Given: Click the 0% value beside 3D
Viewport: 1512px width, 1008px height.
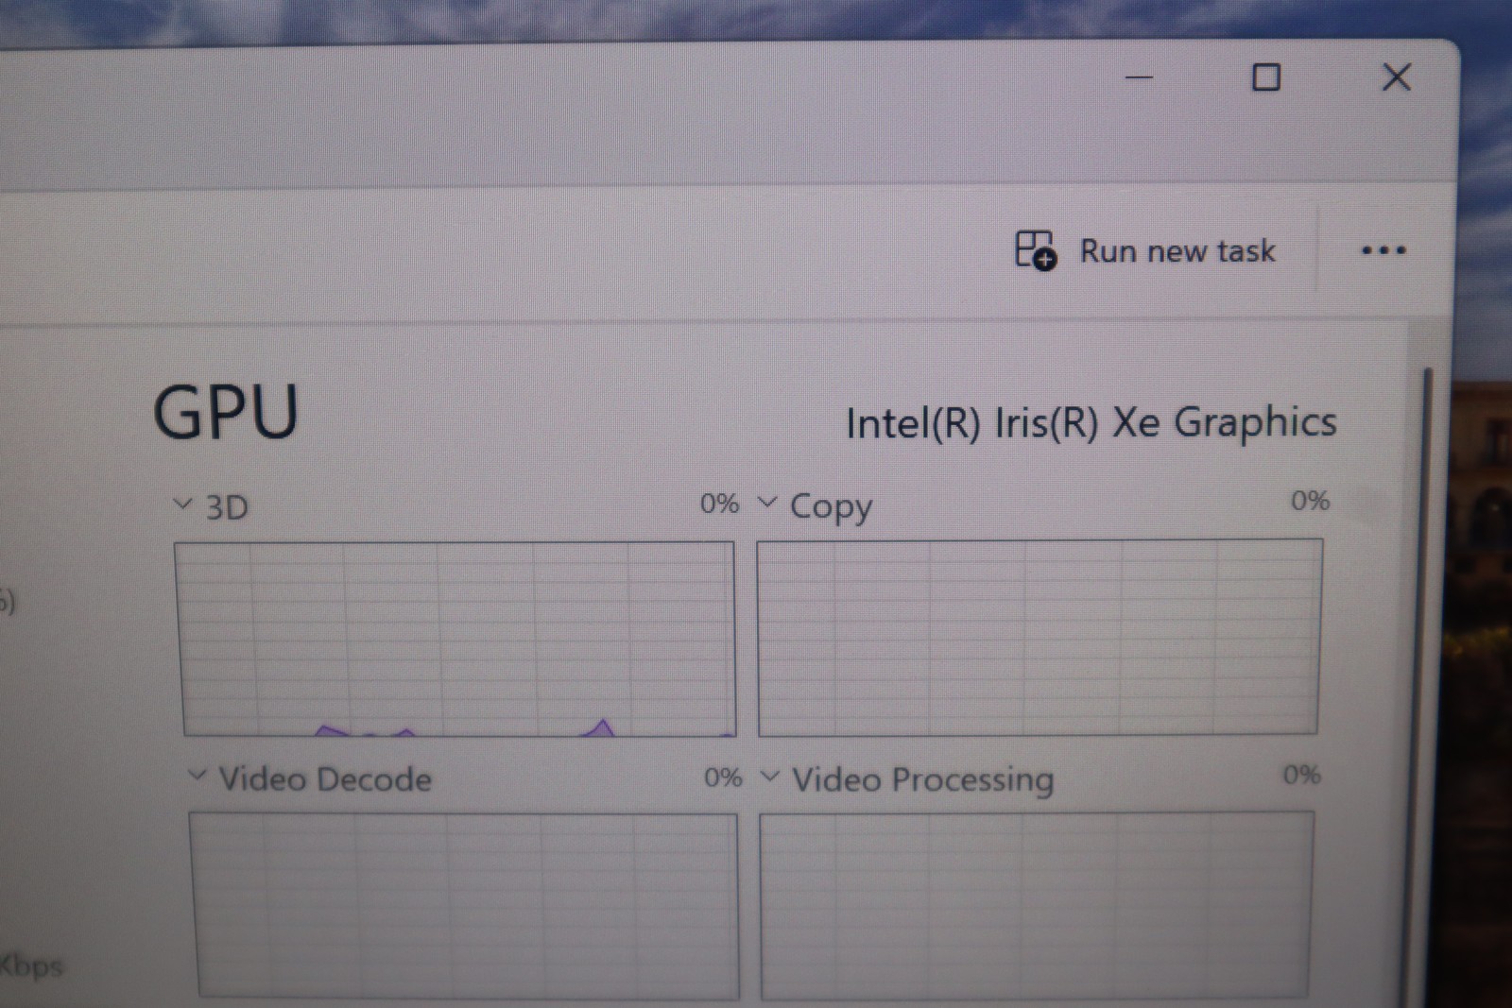Looking at the screenshot, I should pos(719,504).
